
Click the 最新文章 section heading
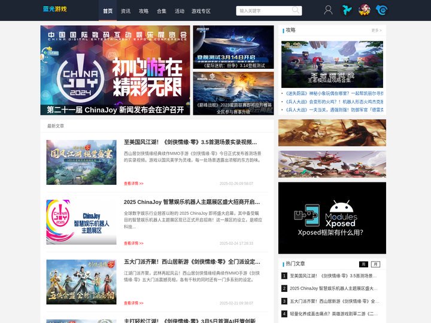tap(56, 126)
